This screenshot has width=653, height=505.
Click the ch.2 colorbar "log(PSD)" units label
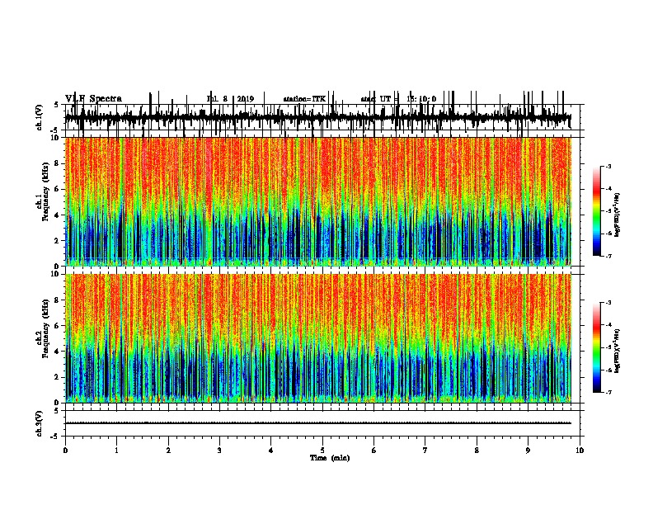(617, 351)
